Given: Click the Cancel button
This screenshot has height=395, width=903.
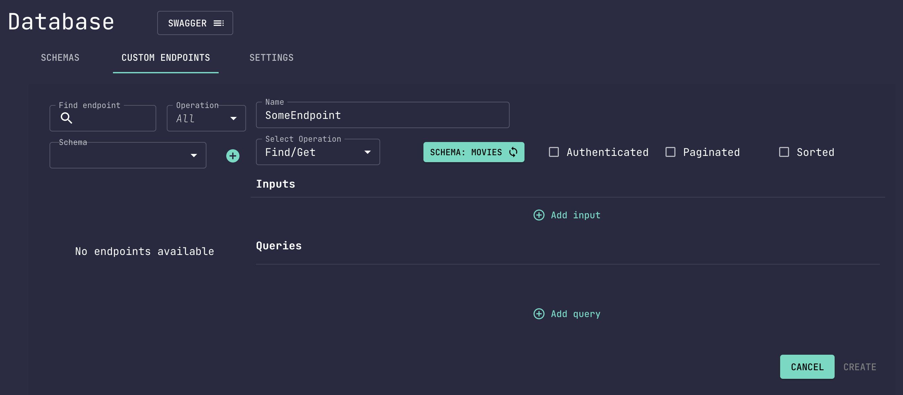Looking at the screenshot, I should tap(807, 367).
